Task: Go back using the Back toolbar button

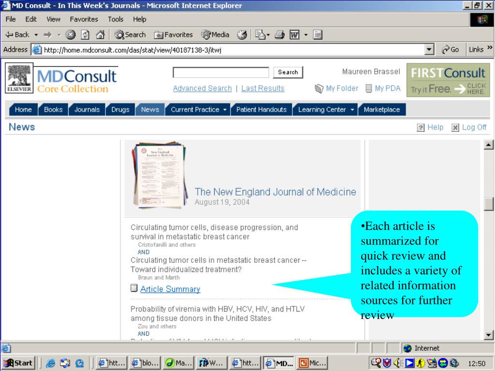Action: pyautogui.click(x=17, y=35)
